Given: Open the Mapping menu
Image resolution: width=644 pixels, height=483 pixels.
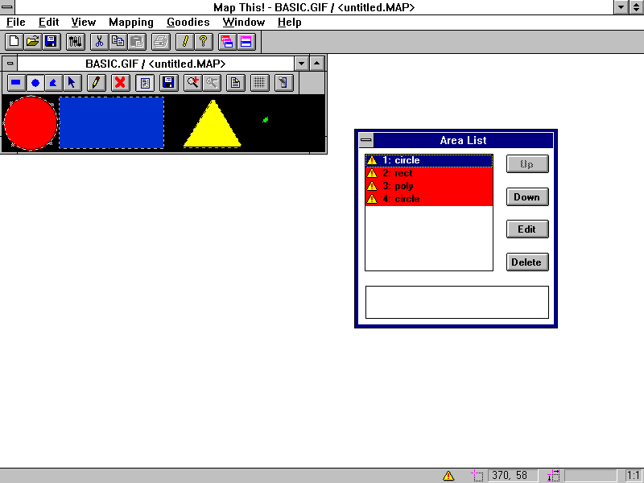Looking at the screenshot, I should tap(131, 22).
